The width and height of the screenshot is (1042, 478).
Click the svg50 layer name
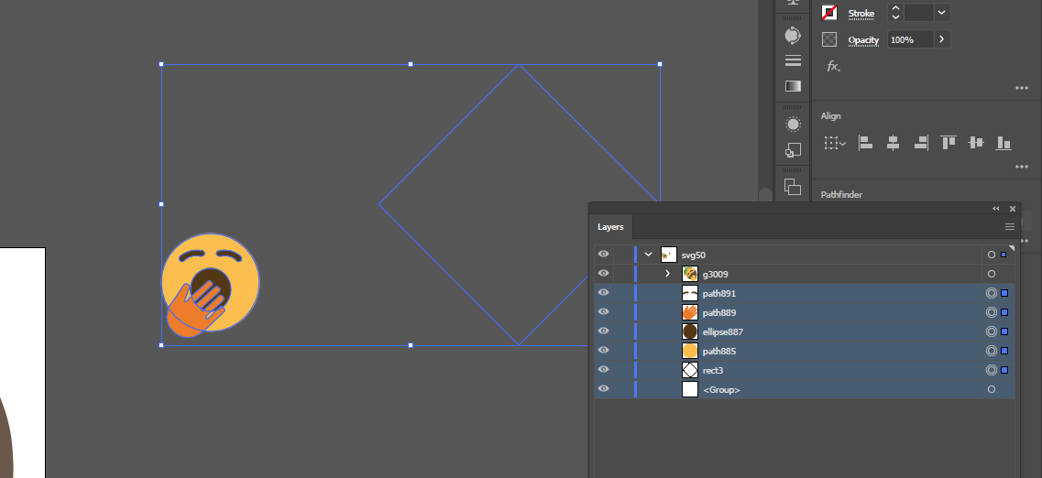693,255
